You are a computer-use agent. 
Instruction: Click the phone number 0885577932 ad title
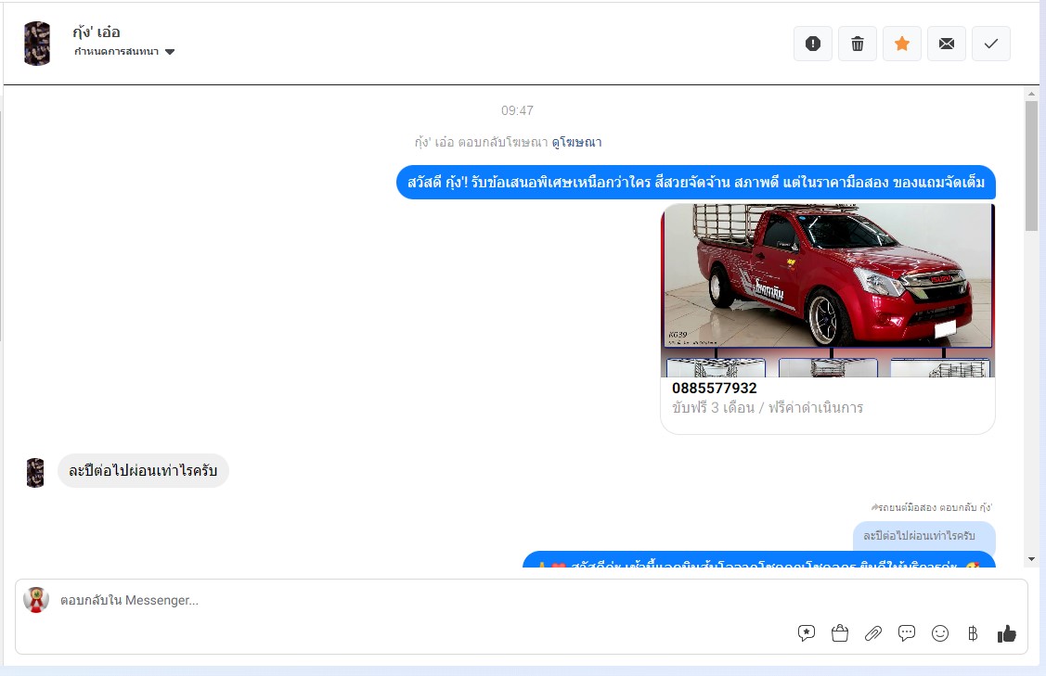(x=715, y=389)
